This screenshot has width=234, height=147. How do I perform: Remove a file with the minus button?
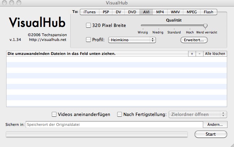[x=199, y=54]
